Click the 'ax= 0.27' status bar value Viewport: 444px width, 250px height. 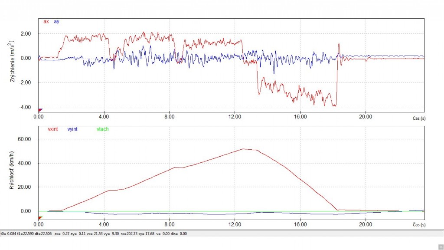point(62,234)
